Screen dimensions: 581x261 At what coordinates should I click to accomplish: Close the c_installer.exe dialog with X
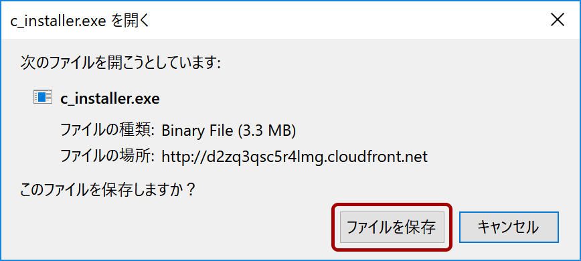point(558,21)
